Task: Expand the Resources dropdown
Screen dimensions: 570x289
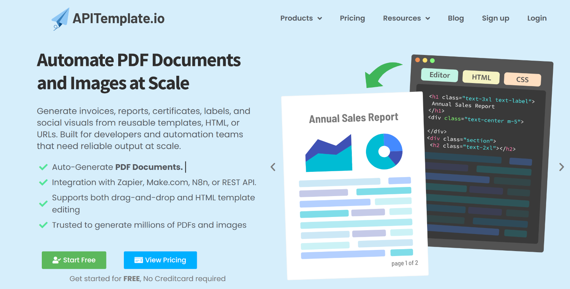Action: [x=406, y=18]
